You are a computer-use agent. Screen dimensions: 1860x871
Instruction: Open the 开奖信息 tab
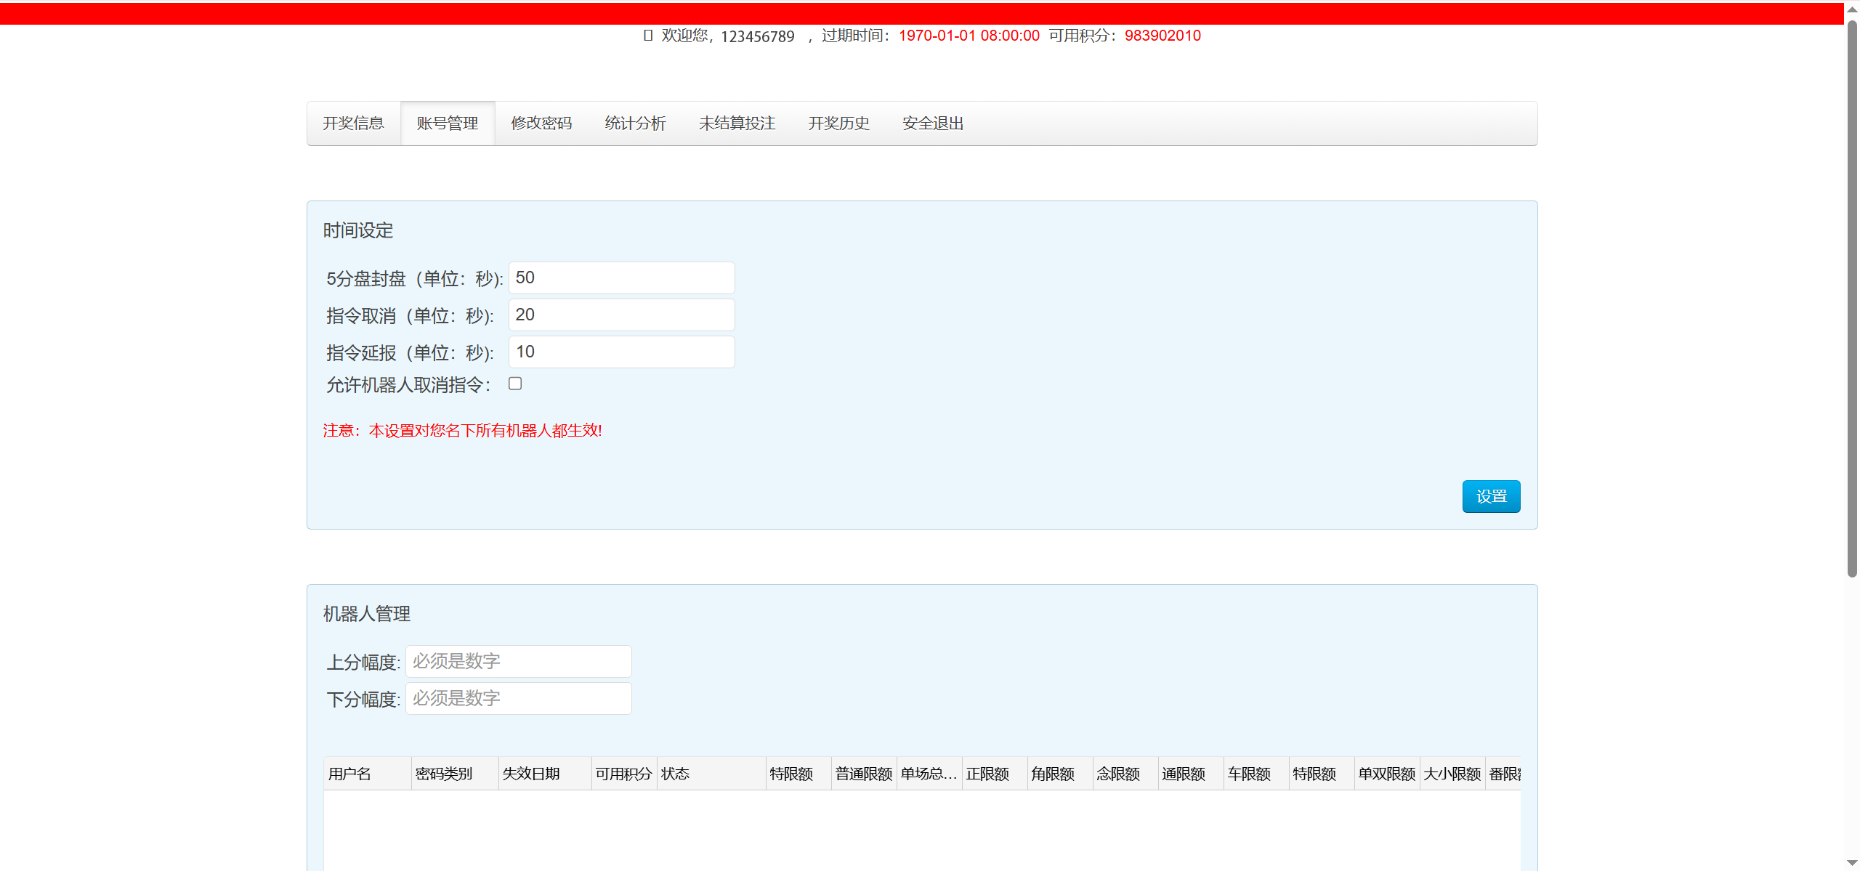[x=353, y=123]
